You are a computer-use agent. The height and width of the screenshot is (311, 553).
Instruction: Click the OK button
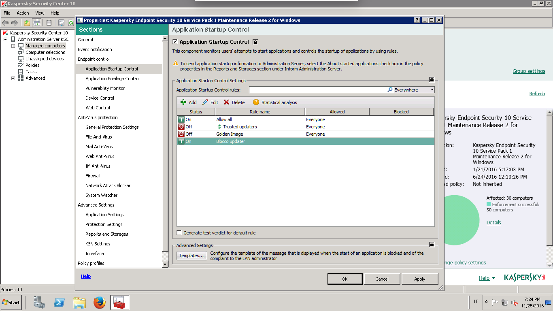point(345,279)
